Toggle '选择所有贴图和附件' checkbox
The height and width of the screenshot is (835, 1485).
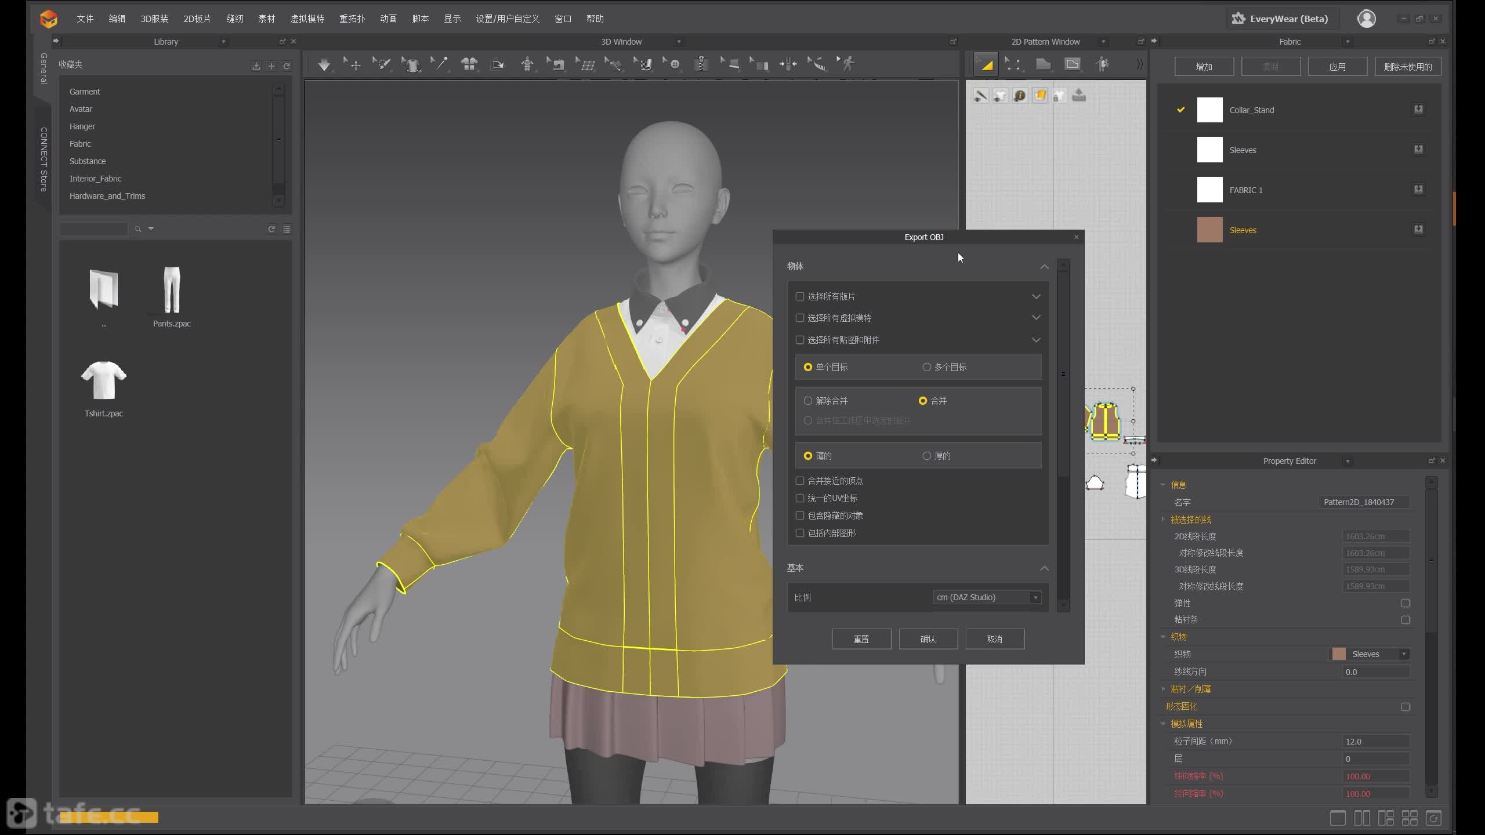tap(800, 340)
